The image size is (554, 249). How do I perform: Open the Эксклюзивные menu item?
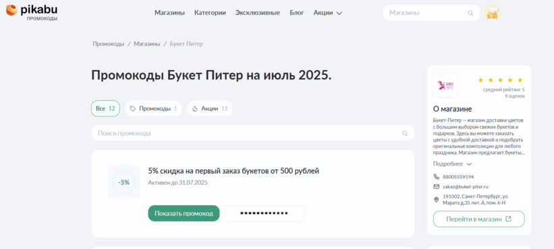[x=258, y=13]
